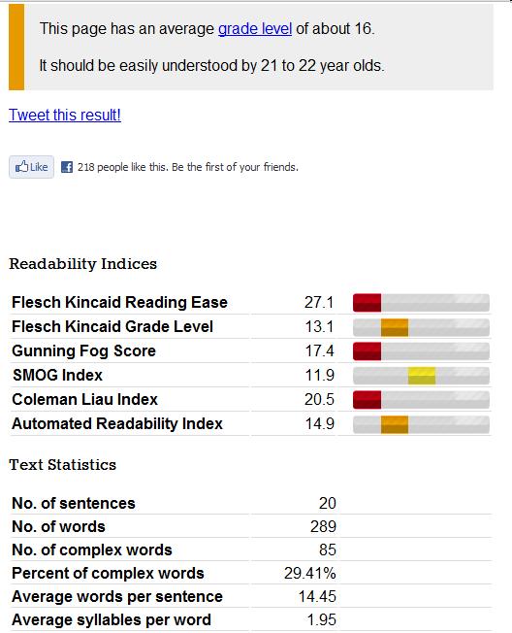The height and width of the screenshot is (633, 512).
Task: Click the Flesch Kincaid Reading Ease bar
Action: pos(421,303)
